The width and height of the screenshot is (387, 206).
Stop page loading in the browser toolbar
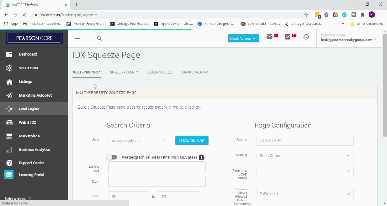pos(24,15)
